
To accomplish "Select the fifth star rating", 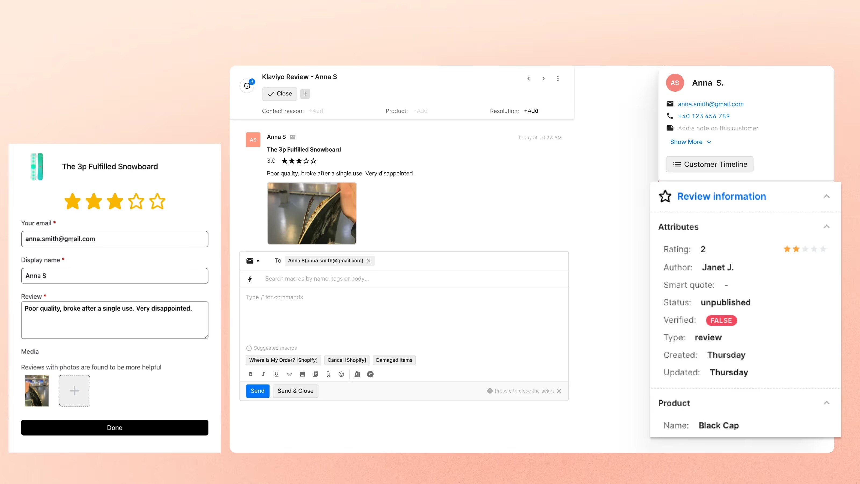I will coord(157,201).
